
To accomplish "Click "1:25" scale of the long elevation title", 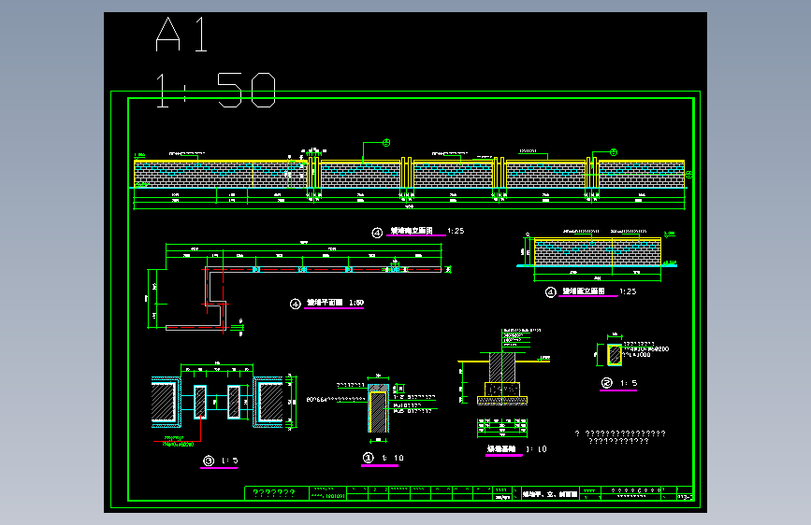I will [x=456, y=231].
